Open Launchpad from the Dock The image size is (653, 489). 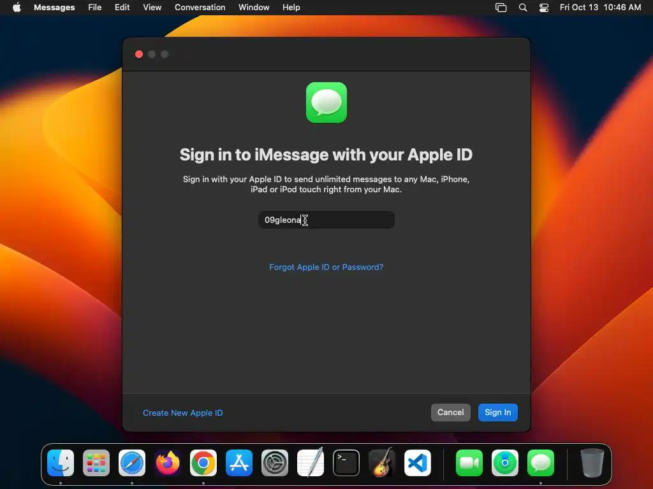tap(96, 462)
